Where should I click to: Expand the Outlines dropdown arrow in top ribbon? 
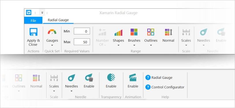pos(151,45)
